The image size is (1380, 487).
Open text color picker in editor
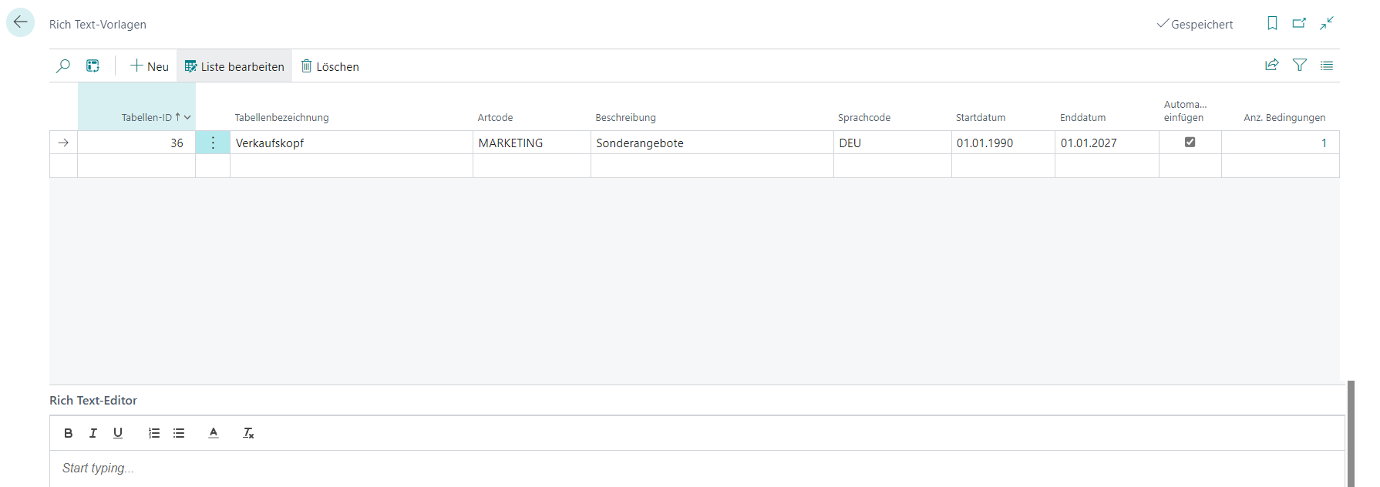pos(214,433)
